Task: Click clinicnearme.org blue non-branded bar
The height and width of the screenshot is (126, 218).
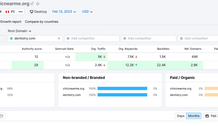Action: tap(122, 89)
